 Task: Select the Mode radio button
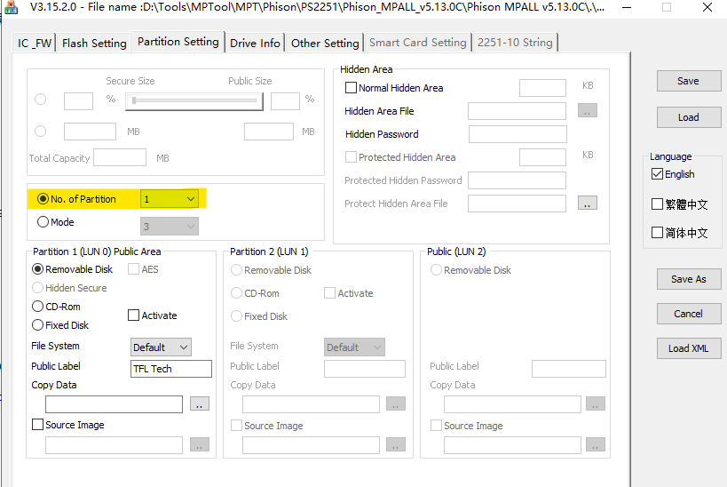tap(43, 222)
